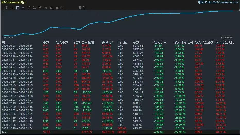
Task: Click the 2025.12.29 start date on chart
Action: tap(8, 38)
